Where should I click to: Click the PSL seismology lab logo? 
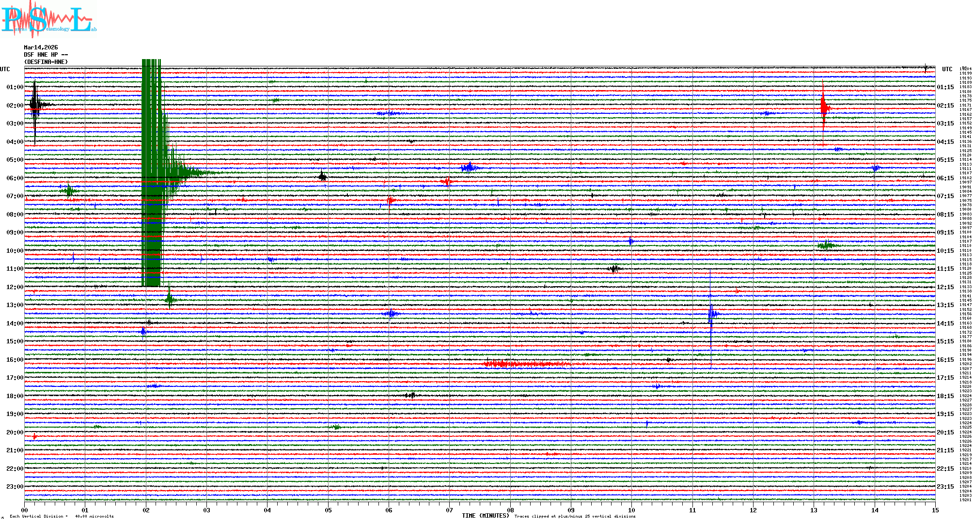point(48,19)
